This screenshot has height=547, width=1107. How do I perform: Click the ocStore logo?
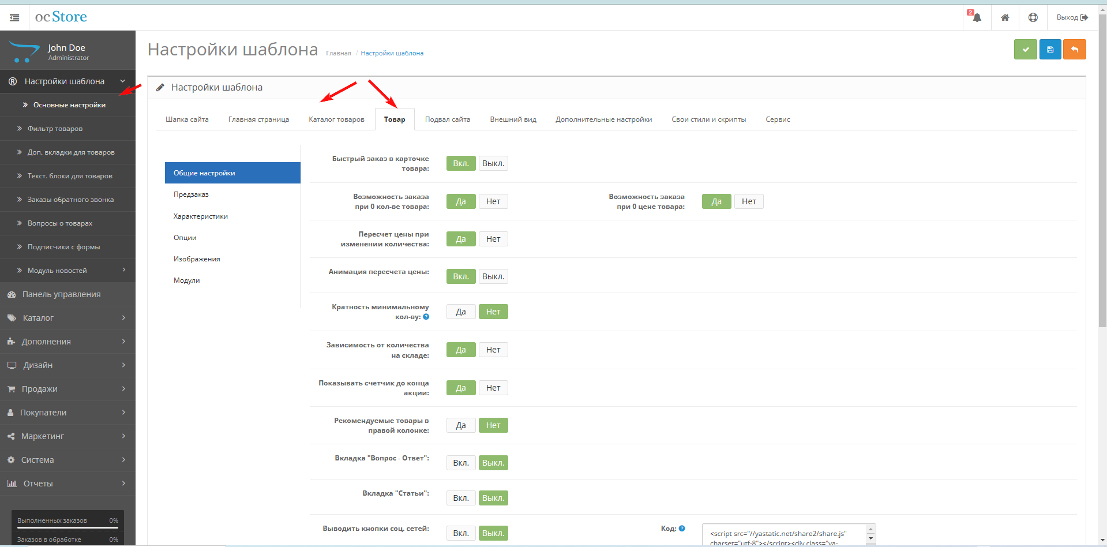coord(61,17)
